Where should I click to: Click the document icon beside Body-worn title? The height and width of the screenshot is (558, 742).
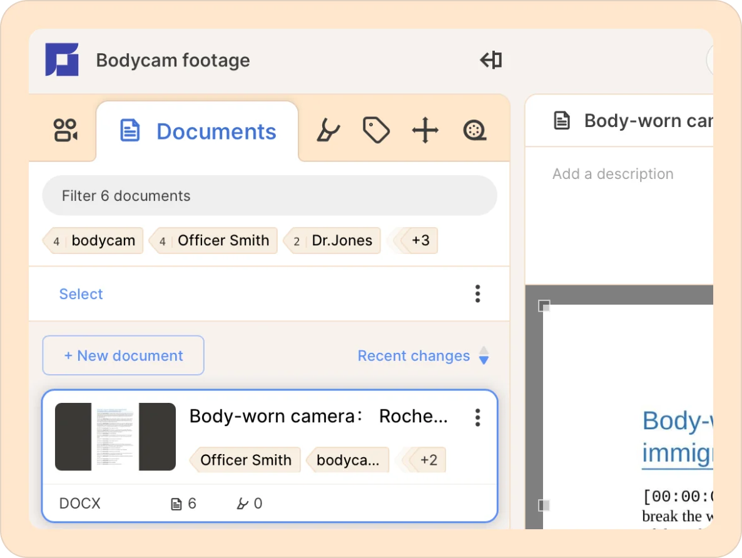click(562, 120)
